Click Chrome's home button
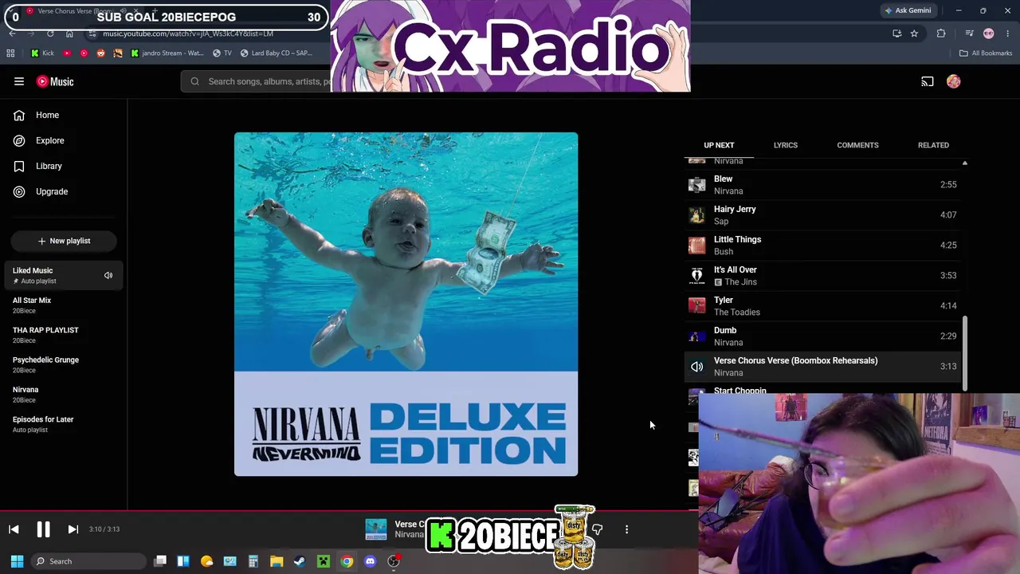This screenshot has height=574, width=1020. (x=69, y=33)
